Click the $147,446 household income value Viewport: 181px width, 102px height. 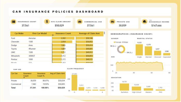pos(156,26)
